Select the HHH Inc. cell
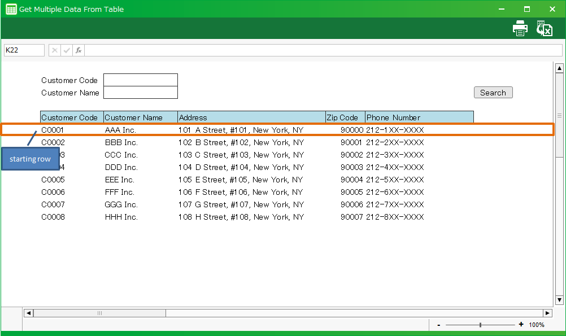The image size is (566, 336). [121, 217]
